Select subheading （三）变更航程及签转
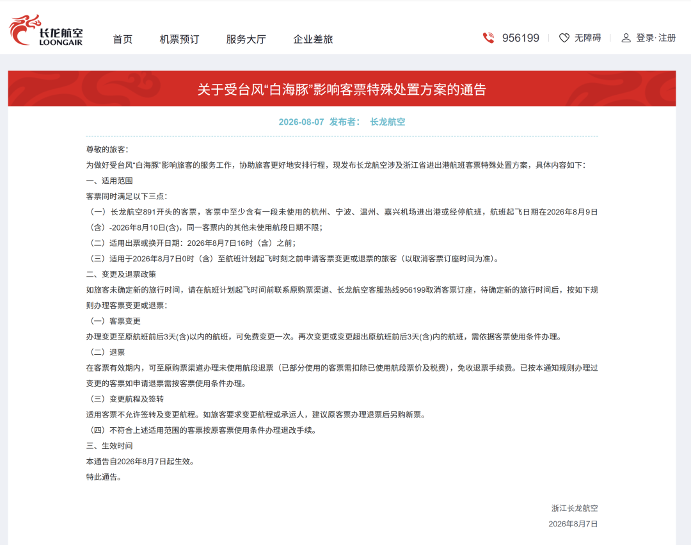This screenshot has width=691, height=545. click(x=127, y=399)
